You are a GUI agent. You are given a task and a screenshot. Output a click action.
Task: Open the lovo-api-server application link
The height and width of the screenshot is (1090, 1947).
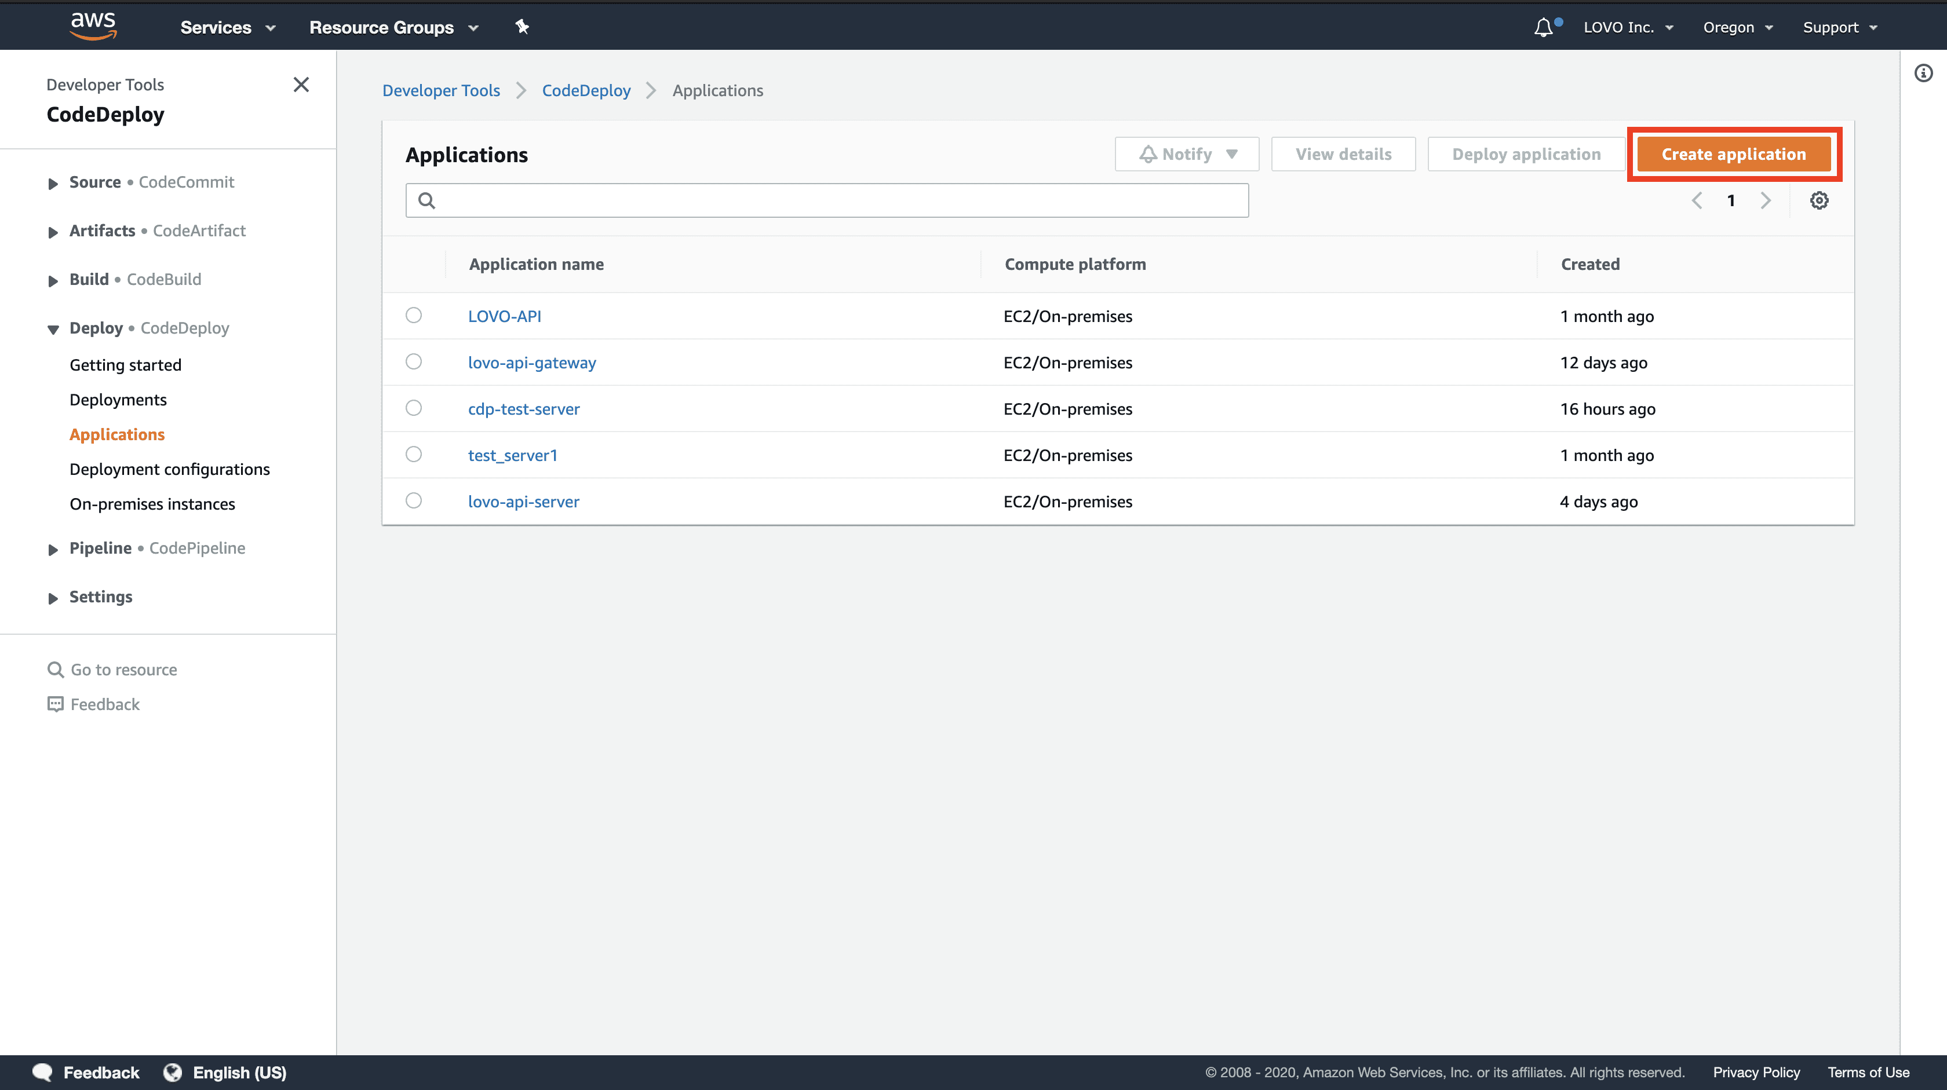pos(523,502)
